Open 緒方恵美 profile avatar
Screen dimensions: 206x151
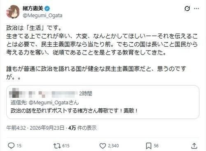tap(13, 12)
